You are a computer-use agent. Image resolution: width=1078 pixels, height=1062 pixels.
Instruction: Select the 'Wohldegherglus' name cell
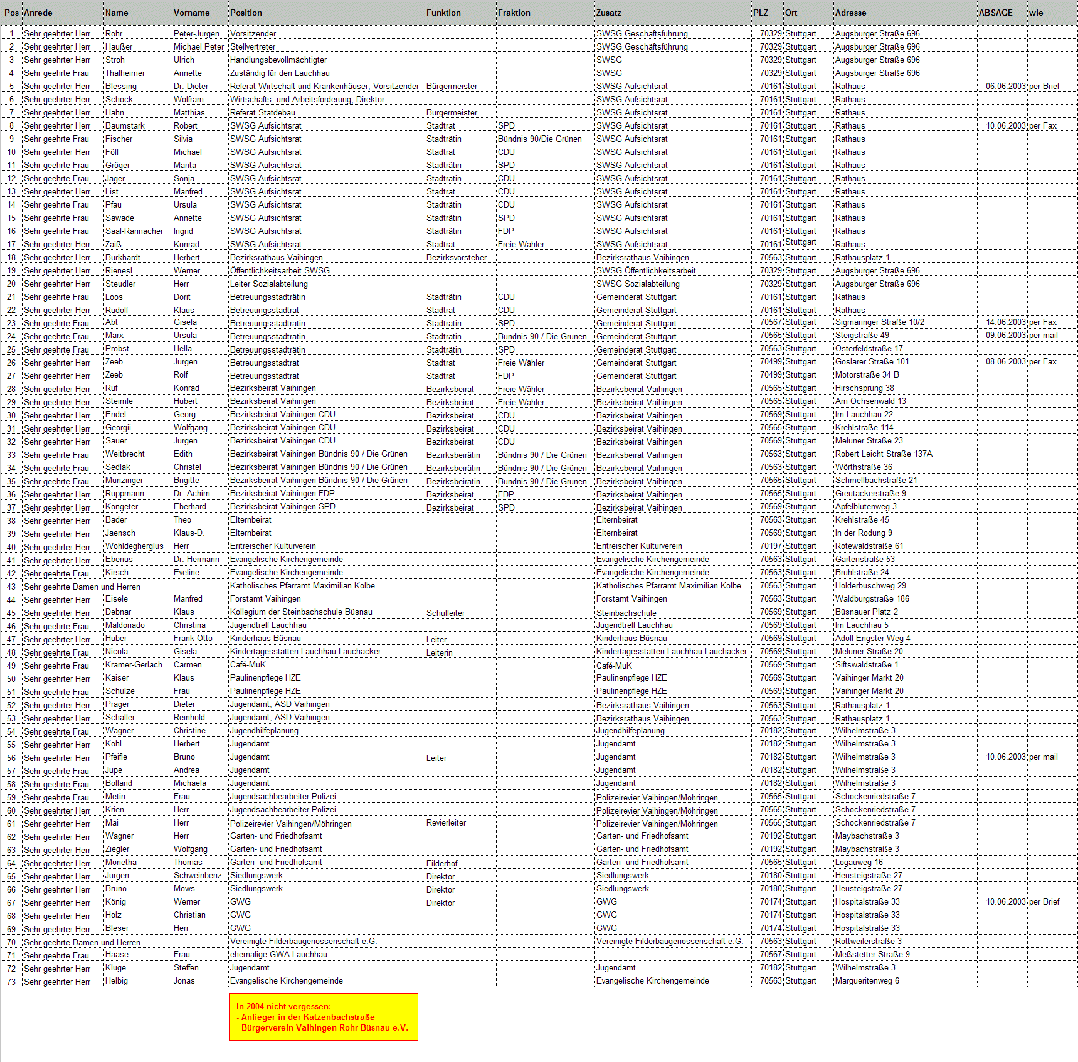(x=134, y=546)
